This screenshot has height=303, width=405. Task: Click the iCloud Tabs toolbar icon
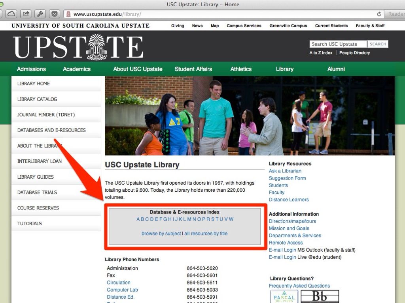click(x=11, y=14)
